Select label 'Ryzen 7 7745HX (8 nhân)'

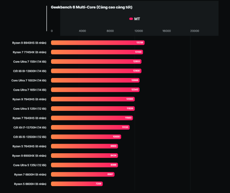point(30,52)
